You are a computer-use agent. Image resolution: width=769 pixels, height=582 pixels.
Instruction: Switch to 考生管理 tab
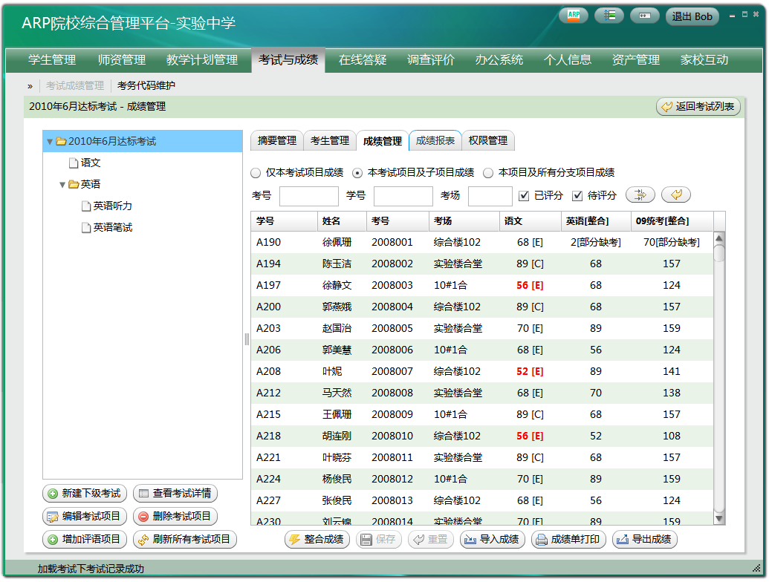[x=330, y=140]
